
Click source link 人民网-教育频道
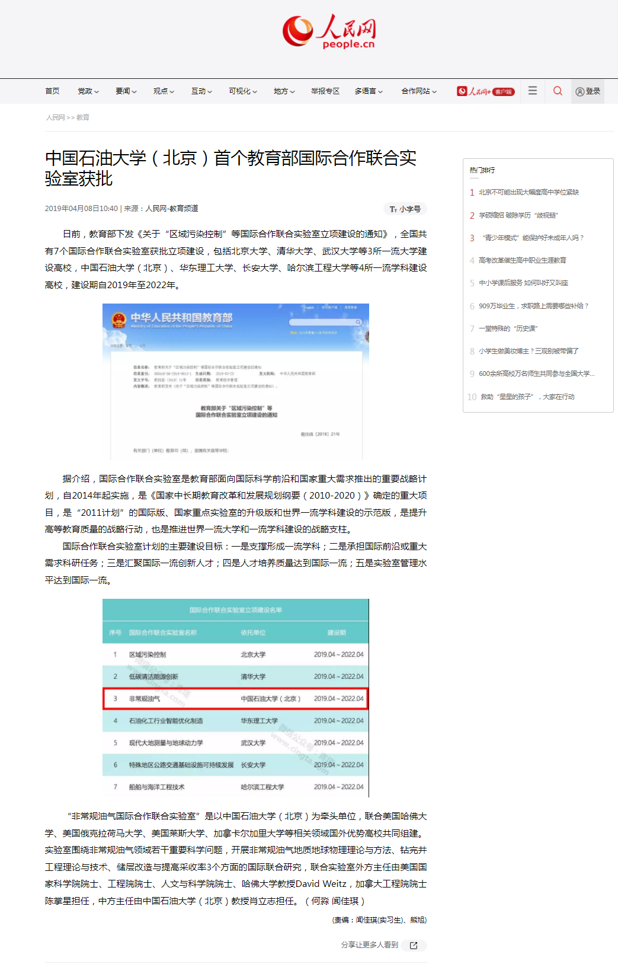172,209
